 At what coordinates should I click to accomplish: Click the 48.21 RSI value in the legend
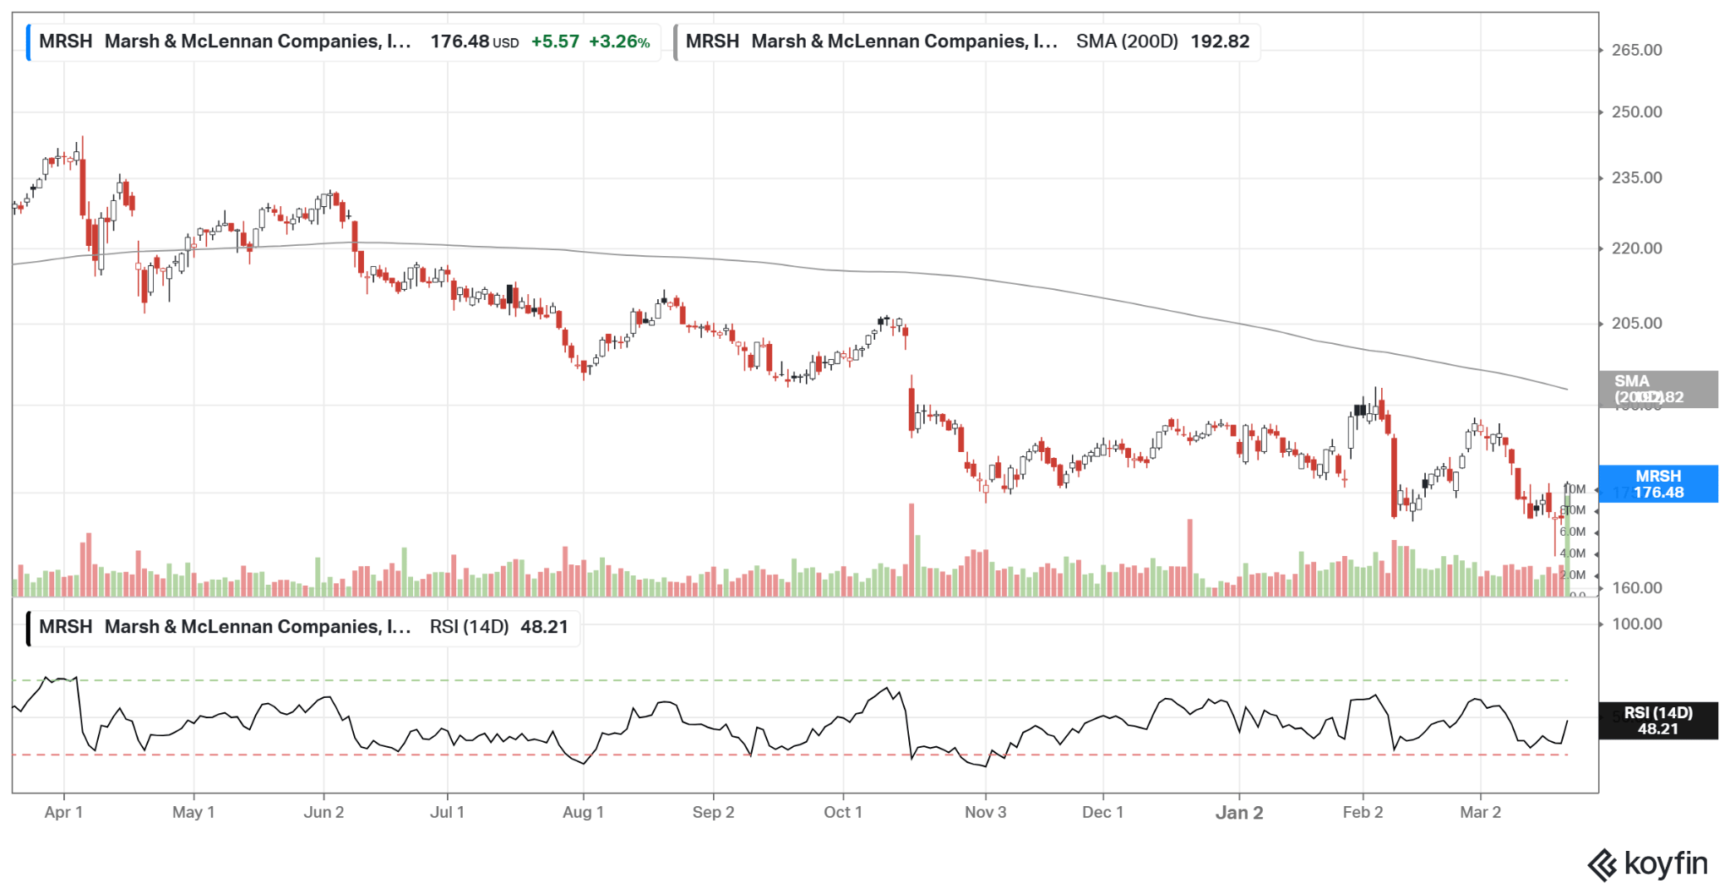[x=544, y=627]
